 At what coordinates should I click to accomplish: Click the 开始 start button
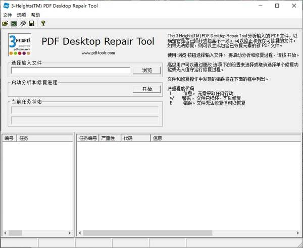(147, 89)
